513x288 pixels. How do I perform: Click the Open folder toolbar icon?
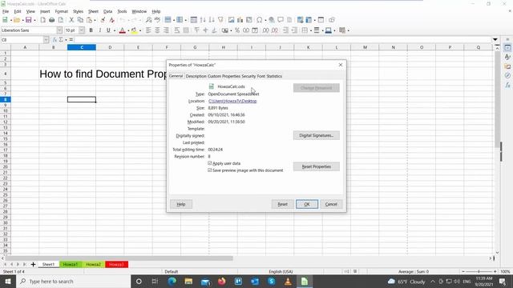tap(17, 20)
